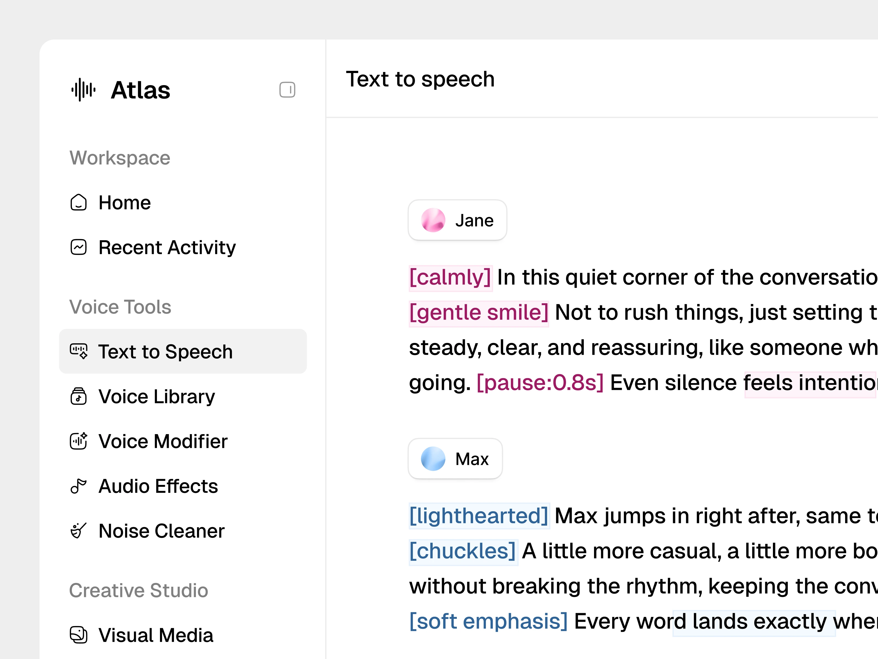Open Voice Library menu item

[x=156, y=396]
